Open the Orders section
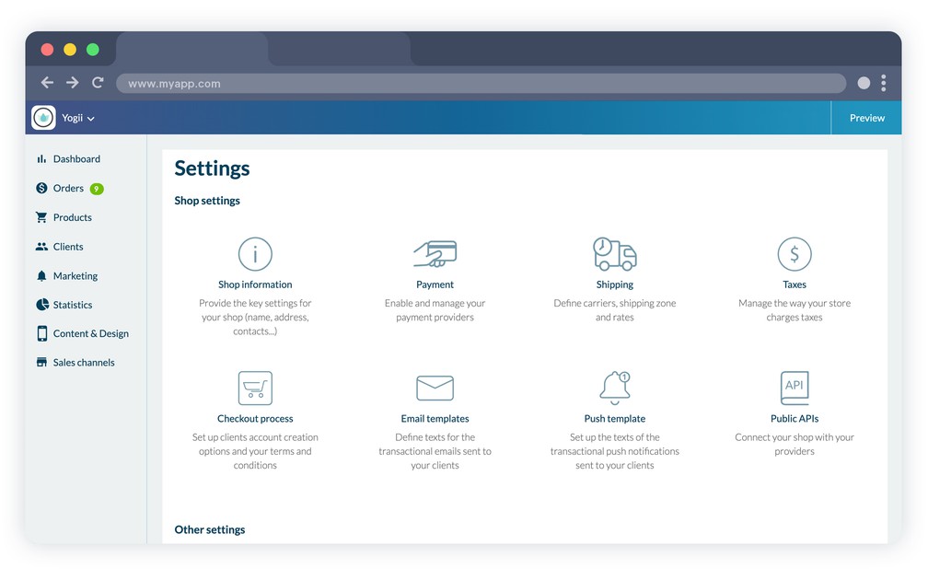 coord(69,188)
